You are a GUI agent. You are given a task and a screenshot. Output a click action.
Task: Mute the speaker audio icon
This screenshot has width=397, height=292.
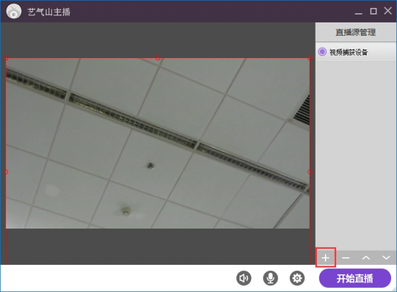[x=243, y=278]
